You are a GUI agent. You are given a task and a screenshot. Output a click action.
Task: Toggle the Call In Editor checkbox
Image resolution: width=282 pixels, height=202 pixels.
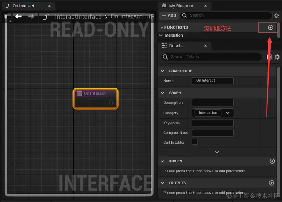tap(195, 142)
